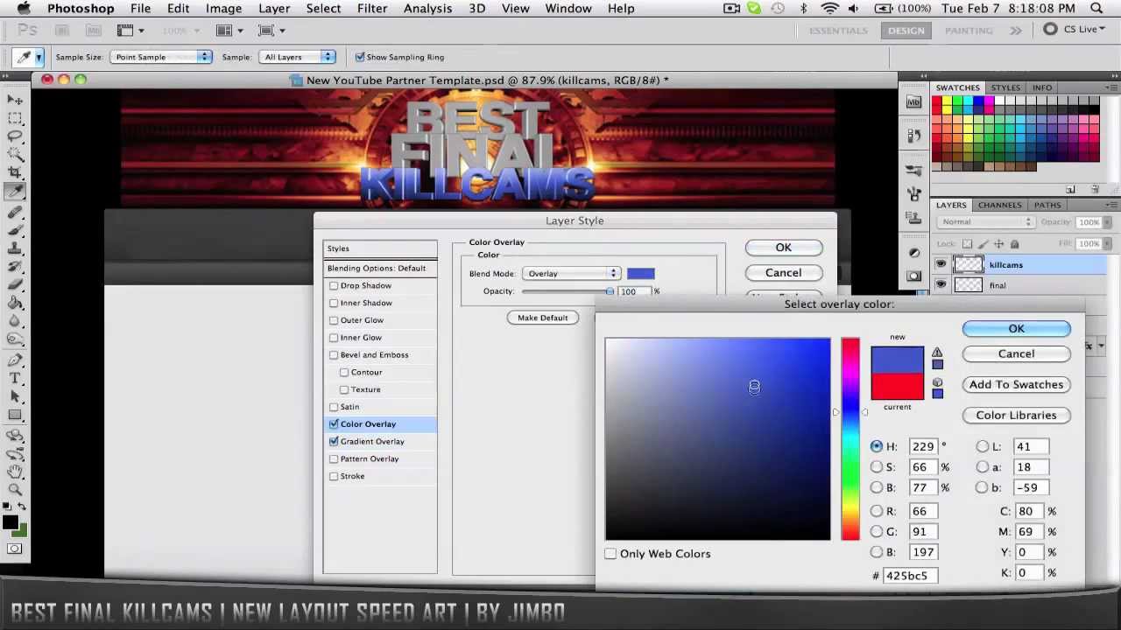Click Cancel in Layer Style dialog

tap(783, 273)
